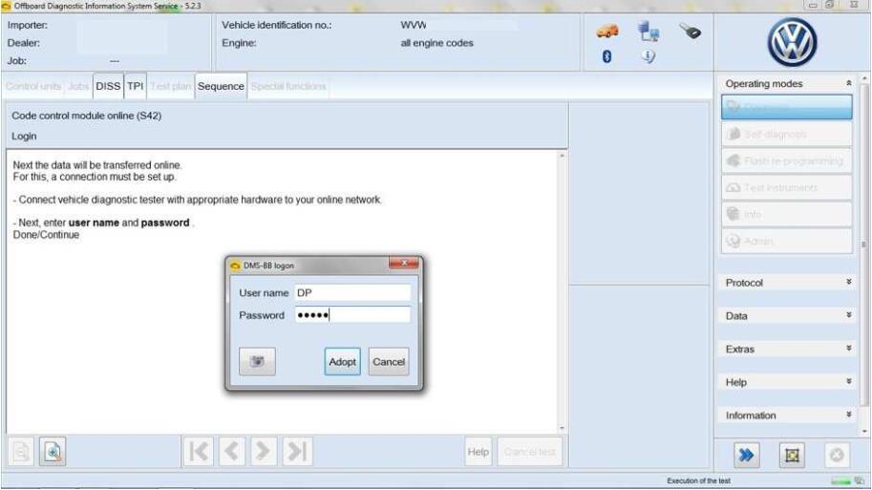Image resolution: width=872 pixels, height=490 pixels.
Task: Click the 'WVW' vehicle identification value
Action: tap(414, 25)
